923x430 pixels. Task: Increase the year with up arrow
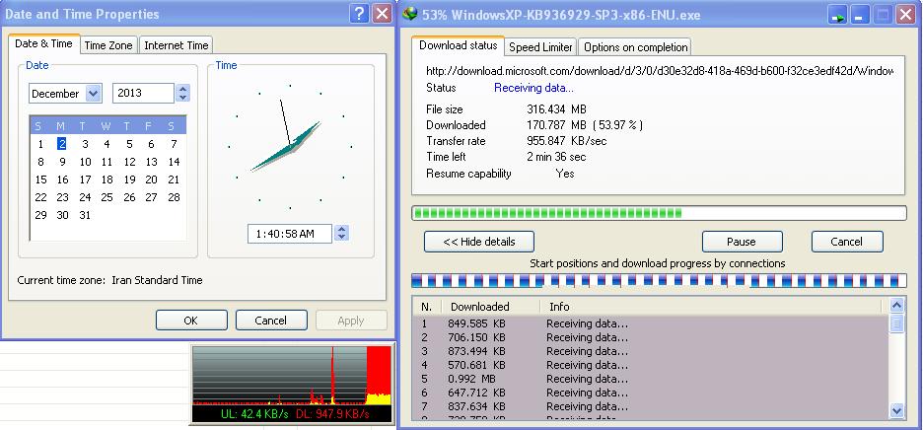tap(183, 89)
